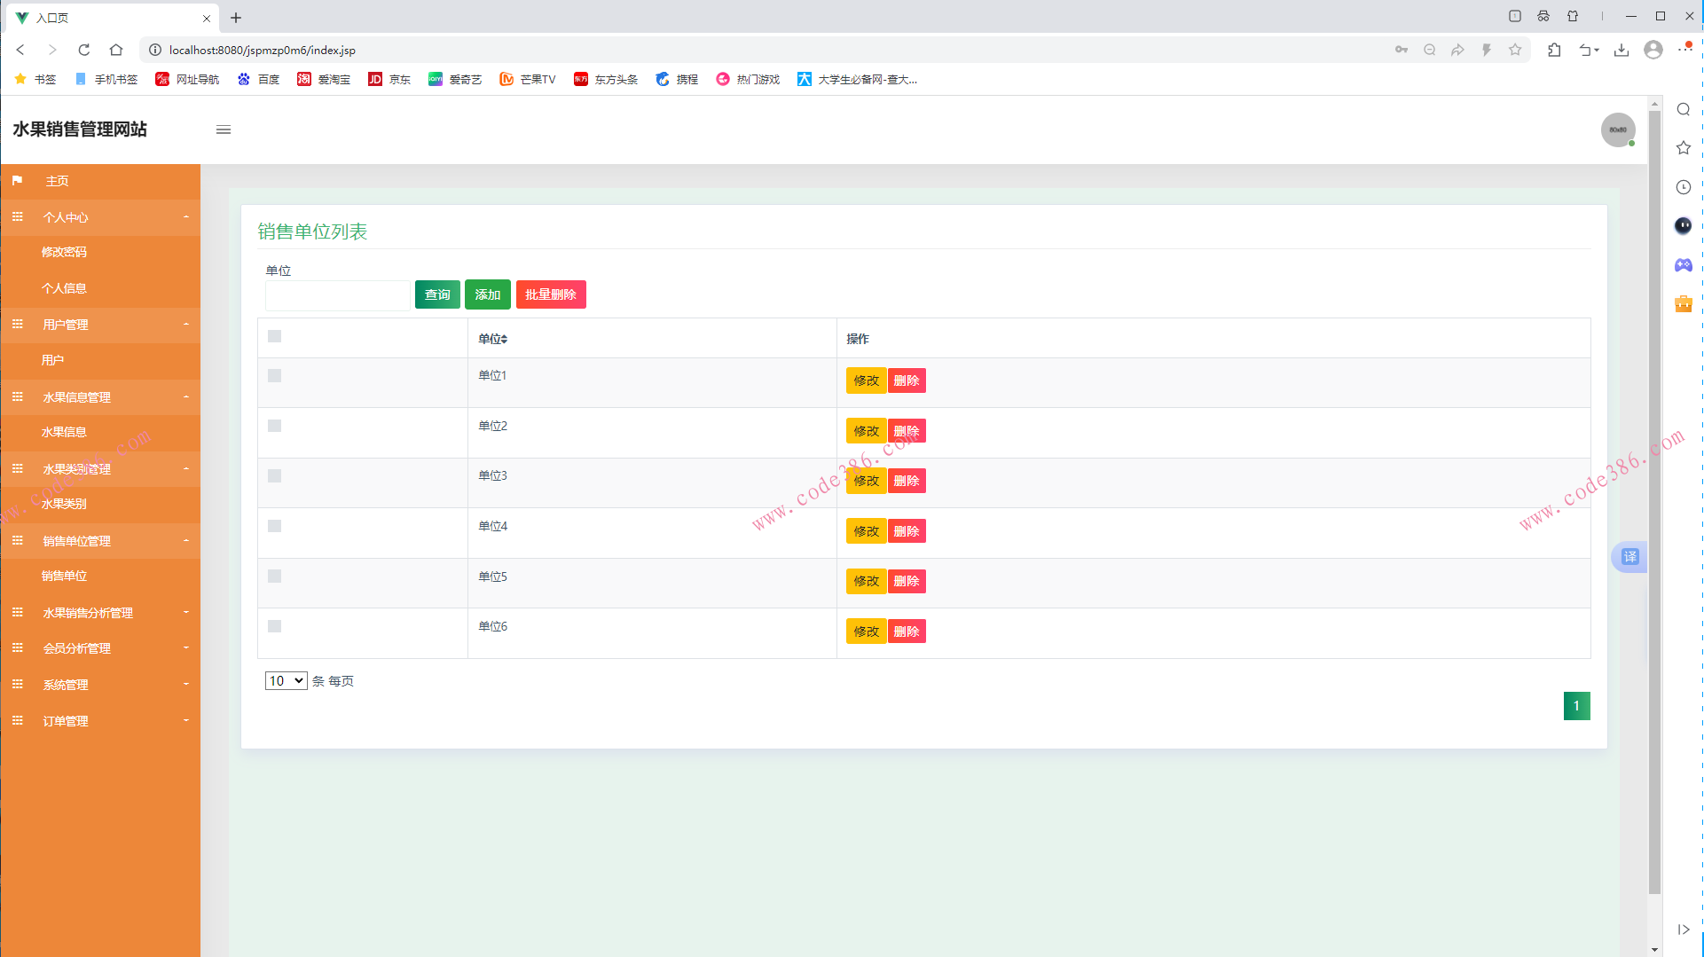Viewport: 1704px width, 957px height.
Task: Open new browser tab with plus icon
Action: [236, 18]
